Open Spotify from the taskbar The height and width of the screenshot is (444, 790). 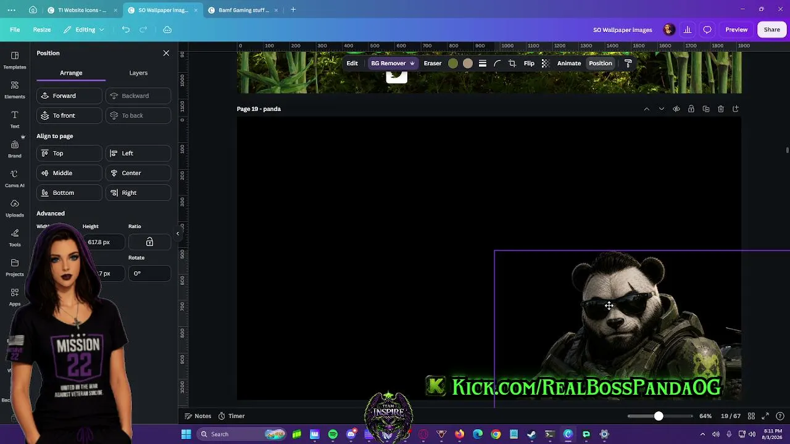[333, 434]
